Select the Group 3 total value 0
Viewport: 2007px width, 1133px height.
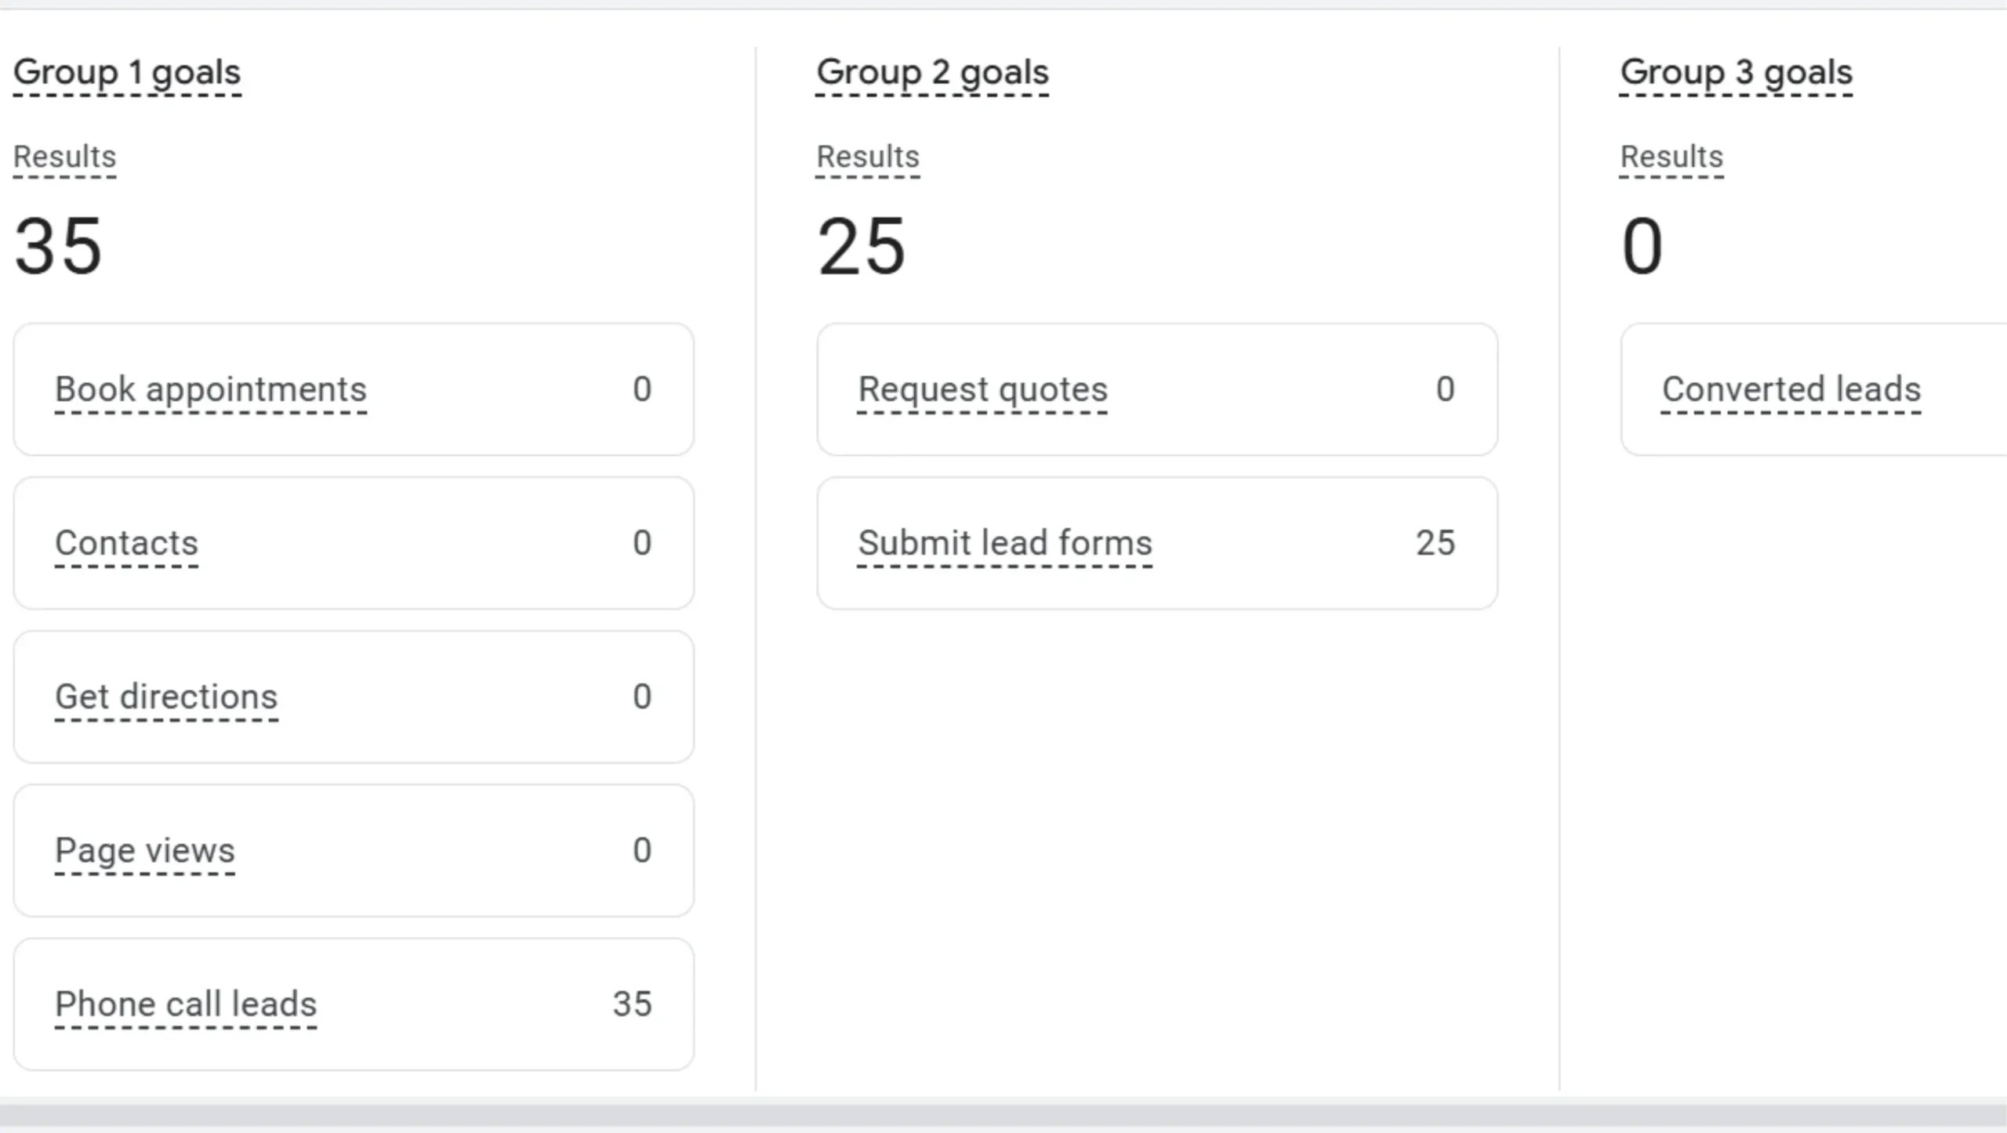point(1642,247)
